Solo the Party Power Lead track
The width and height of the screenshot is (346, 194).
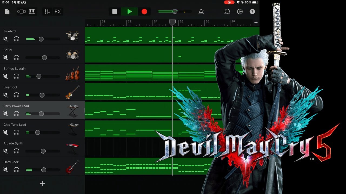16,114
